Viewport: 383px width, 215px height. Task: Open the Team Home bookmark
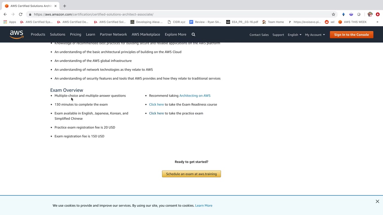pyautogui.click(x=273, y=22)
